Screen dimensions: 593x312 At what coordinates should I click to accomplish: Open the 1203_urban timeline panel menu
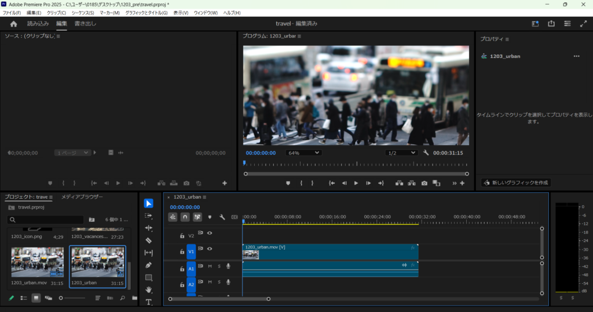click(x=204, y=197)
